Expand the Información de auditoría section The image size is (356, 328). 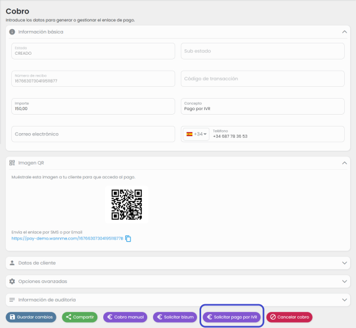coord(344,299)
